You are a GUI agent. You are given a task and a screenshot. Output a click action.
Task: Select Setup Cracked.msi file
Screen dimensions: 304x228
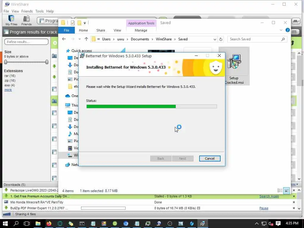[x=234, y=66]
